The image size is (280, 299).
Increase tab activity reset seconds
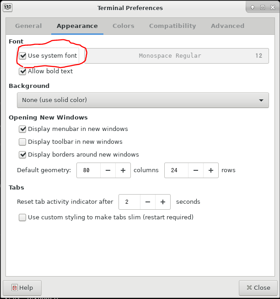(x=163, y=202)
